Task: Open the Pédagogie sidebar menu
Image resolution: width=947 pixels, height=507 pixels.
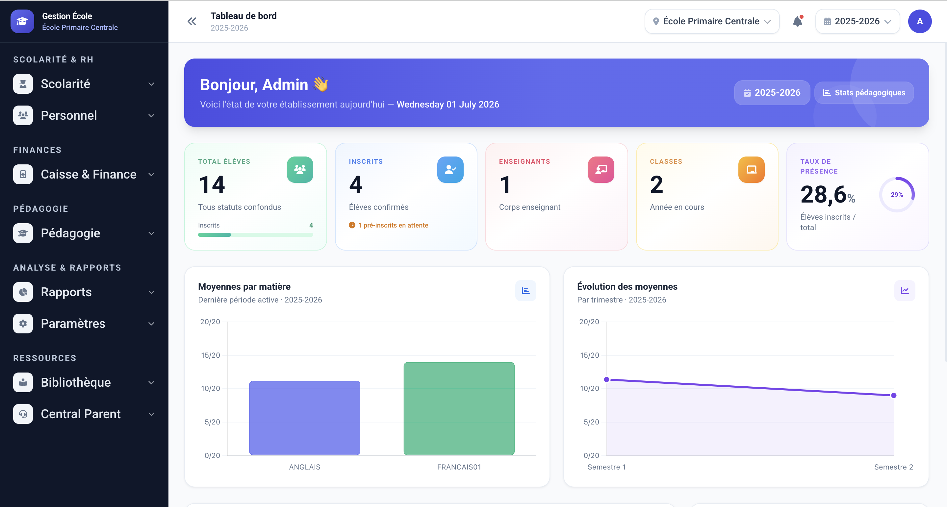Action: [x=84, y=233]
